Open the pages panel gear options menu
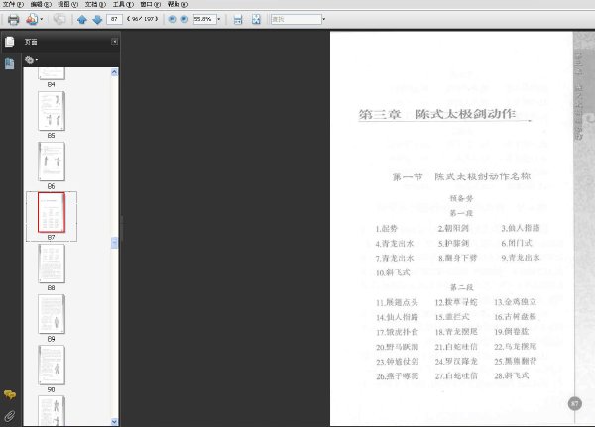 coord(31,59)
